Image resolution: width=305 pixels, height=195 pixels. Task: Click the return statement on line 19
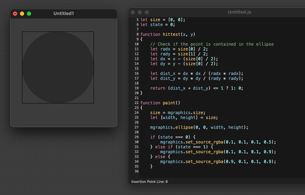[196, 88]
